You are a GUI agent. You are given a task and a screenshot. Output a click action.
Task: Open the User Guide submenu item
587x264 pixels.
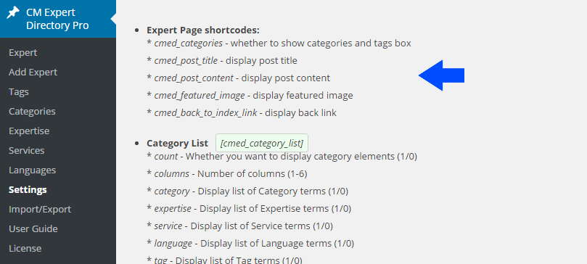coord(33,229)
